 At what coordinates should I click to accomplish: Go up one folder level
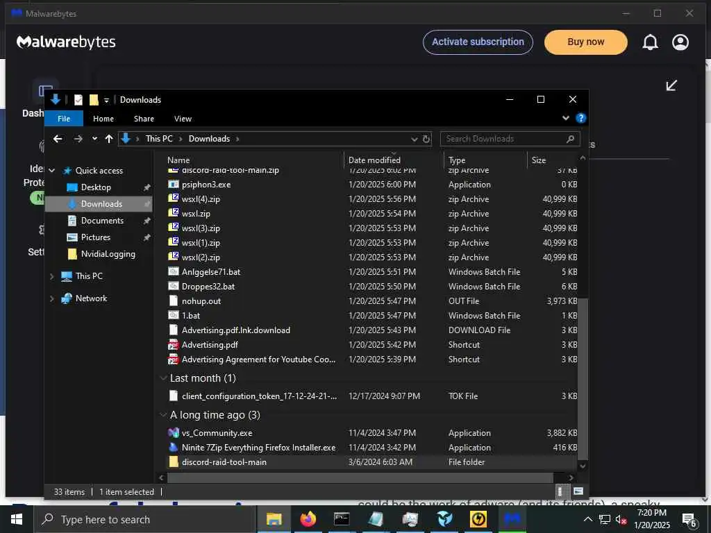click(x=109, y=139)
